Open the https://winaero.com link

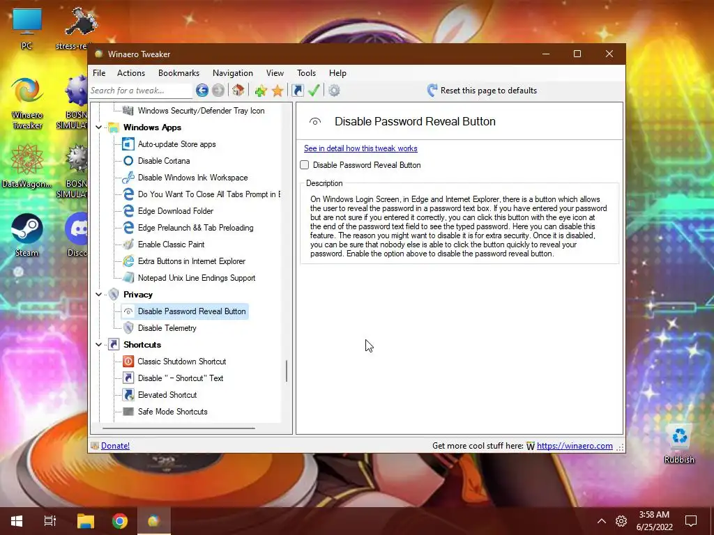click(x=575, y=446)
